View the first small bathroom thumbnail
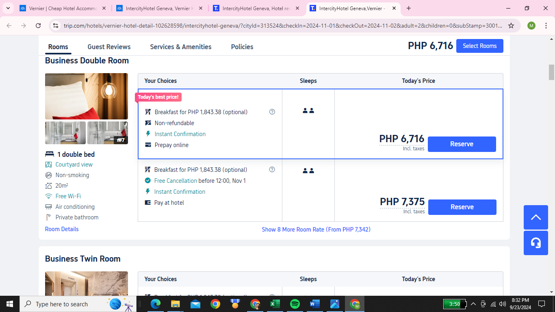 65,133
